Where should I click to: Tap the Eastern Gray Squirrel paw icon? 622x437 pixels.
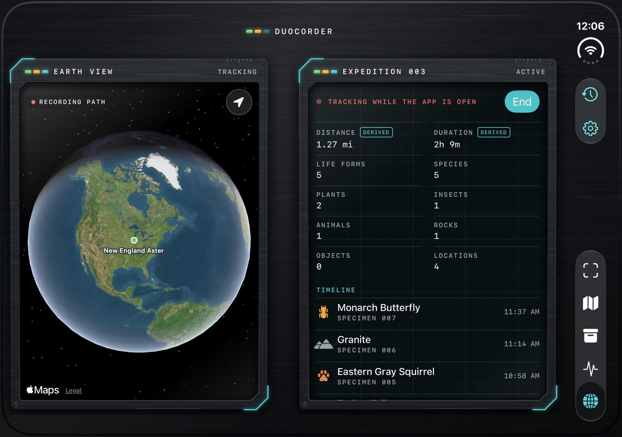[x=323, y=376]
